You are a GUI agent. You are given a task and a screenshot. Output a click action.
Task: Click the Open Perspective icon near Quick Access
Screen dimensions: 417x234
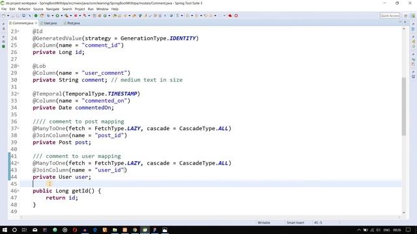405,16
